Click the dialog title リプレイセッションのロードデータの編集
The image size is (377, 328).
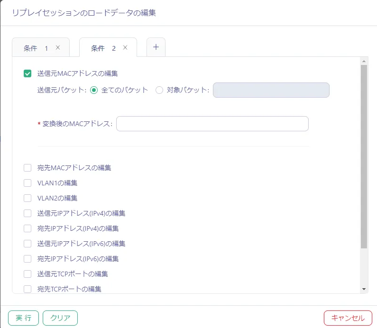84,13
